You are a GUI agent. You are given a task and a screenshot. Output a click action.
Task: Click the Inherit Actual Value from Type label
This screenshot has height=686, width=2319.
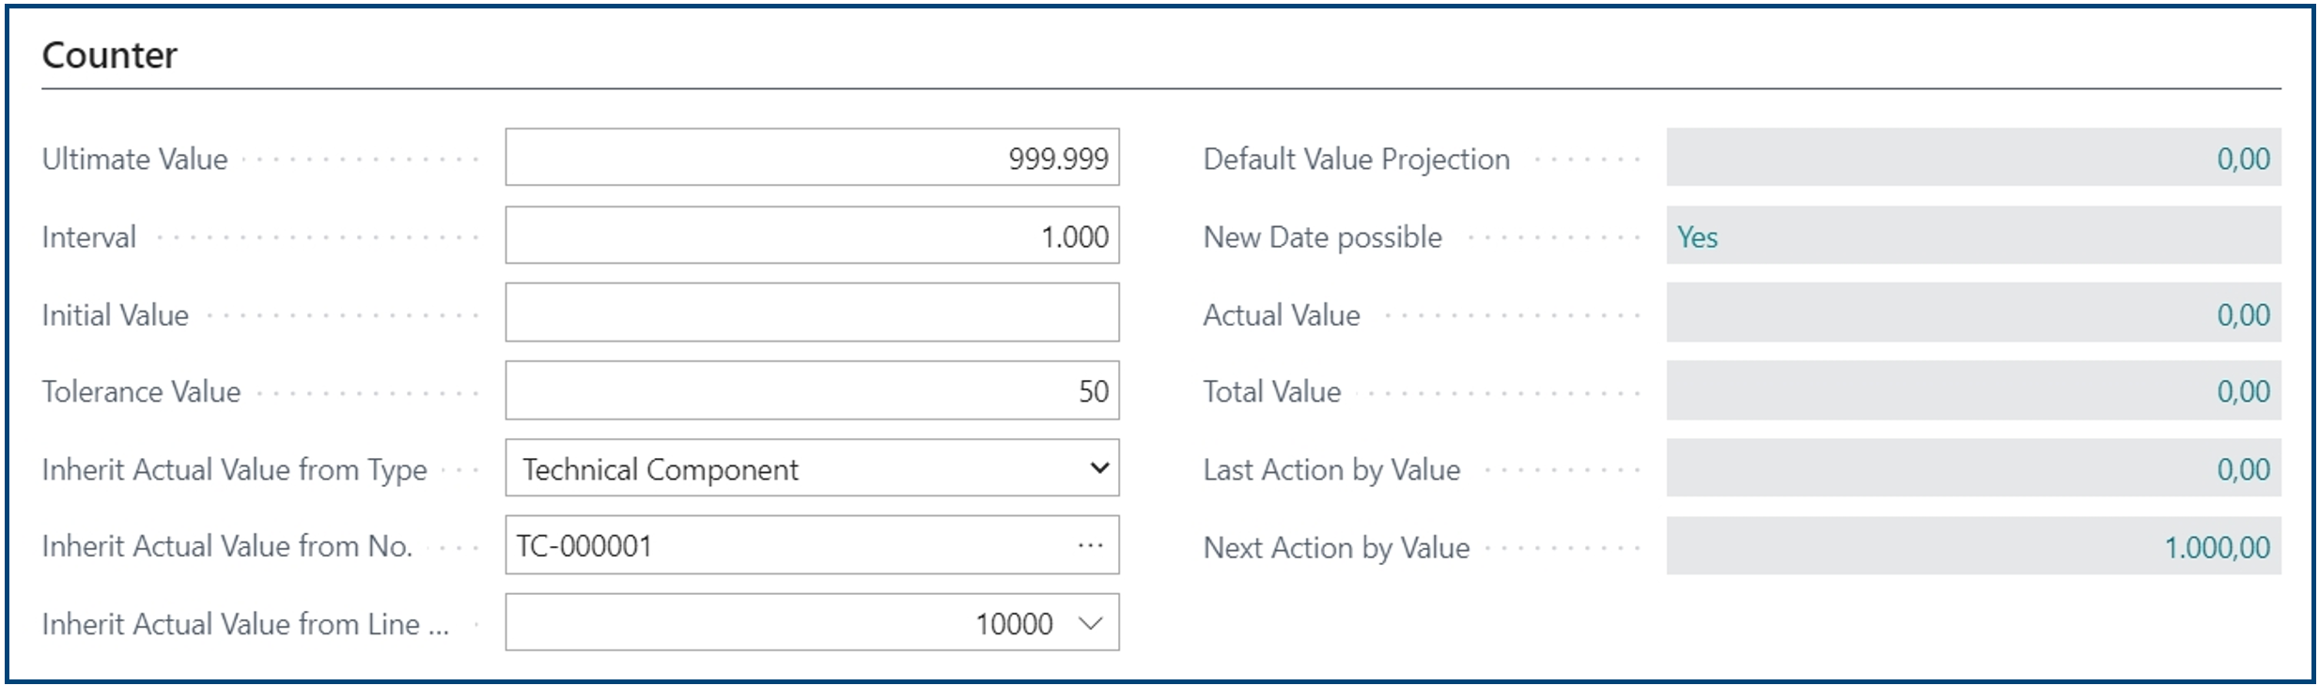click(235, 469)
